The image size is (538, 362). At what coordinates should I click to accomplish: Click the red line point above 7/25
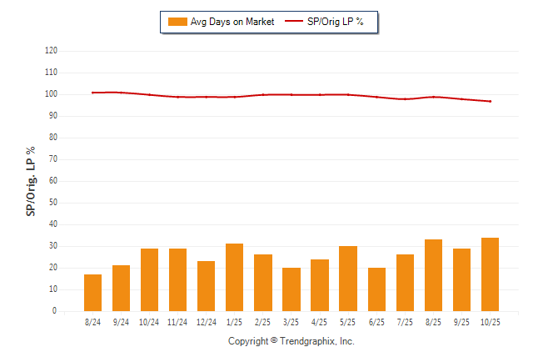click(405, 99)
